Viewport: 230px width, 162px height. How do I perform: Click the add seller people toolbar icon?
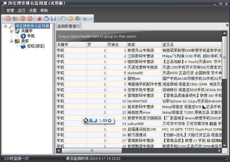pos(15,18)
